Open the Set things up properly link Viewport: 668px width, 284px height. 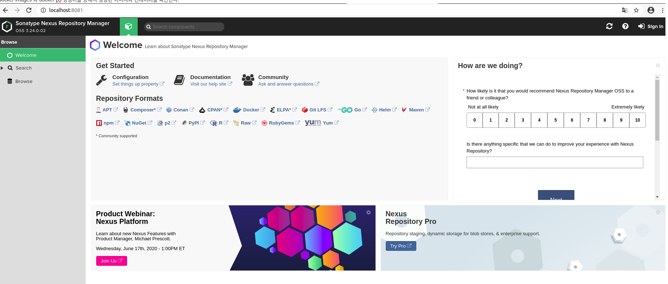point(138,84)
